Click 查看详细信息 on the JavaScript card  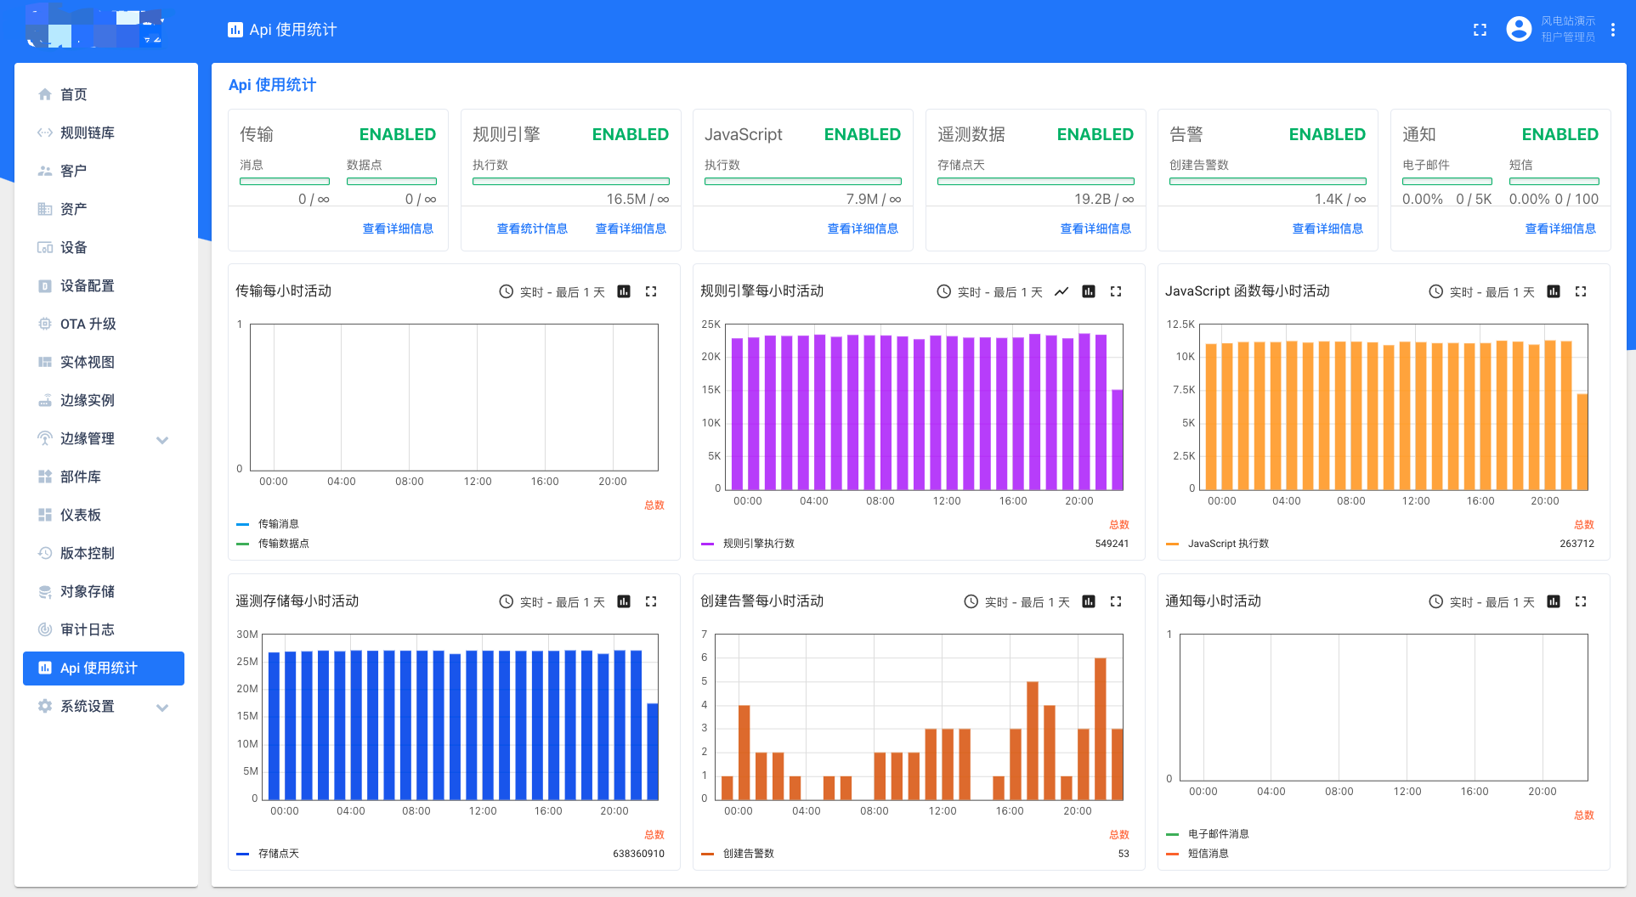point(863,228)
